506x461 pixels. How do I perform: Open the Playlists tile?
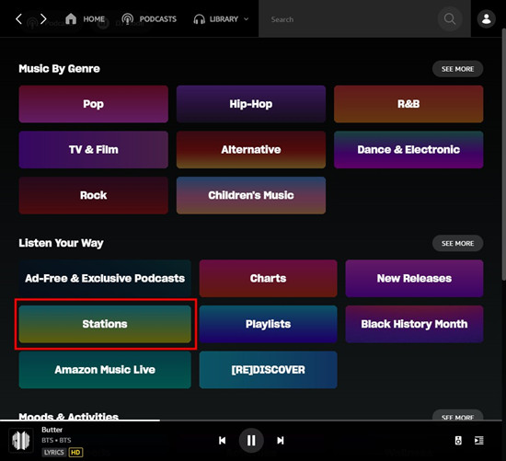coord(268,324)
